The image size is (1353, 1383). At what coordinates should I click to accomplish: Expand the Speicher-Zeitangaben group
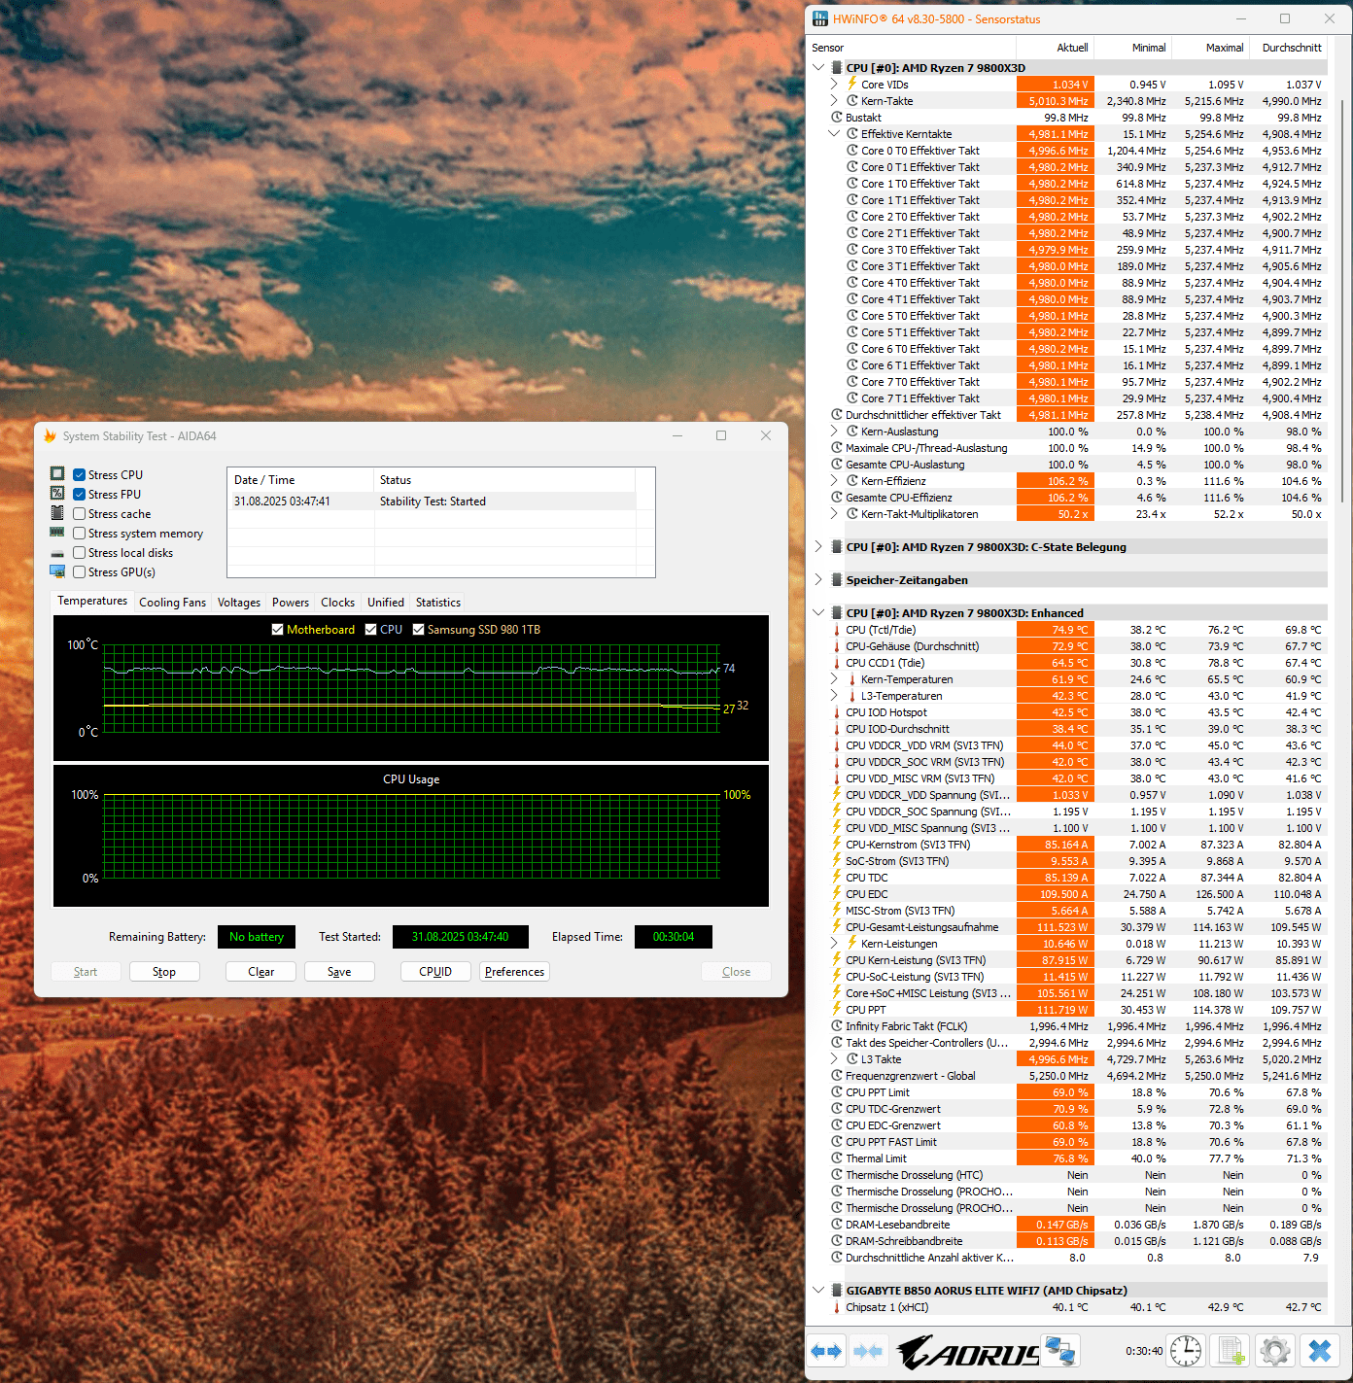(x=818, y=580)
